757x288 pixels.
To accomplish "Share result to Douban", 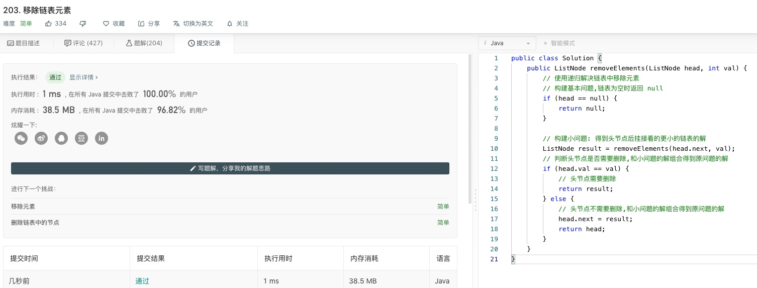I will coord(81,138).
